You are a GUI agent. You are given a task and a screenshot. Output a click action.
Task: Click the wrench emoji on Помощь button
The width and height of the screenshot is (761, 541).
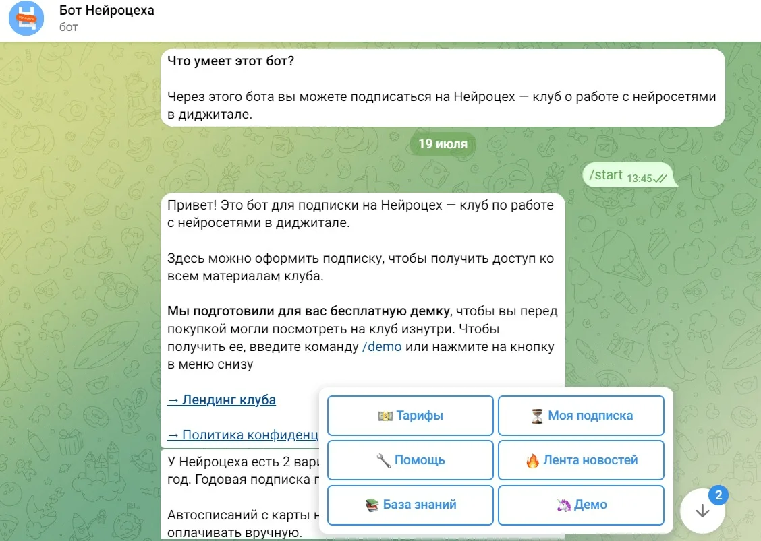[x=383, y=461]
